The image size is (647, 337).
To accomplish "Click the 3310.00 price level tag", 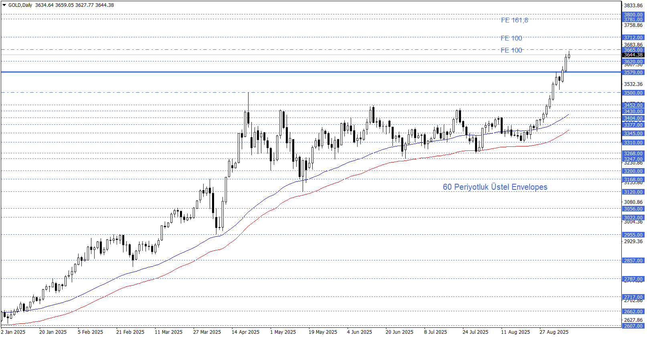I will coord(633,143).
